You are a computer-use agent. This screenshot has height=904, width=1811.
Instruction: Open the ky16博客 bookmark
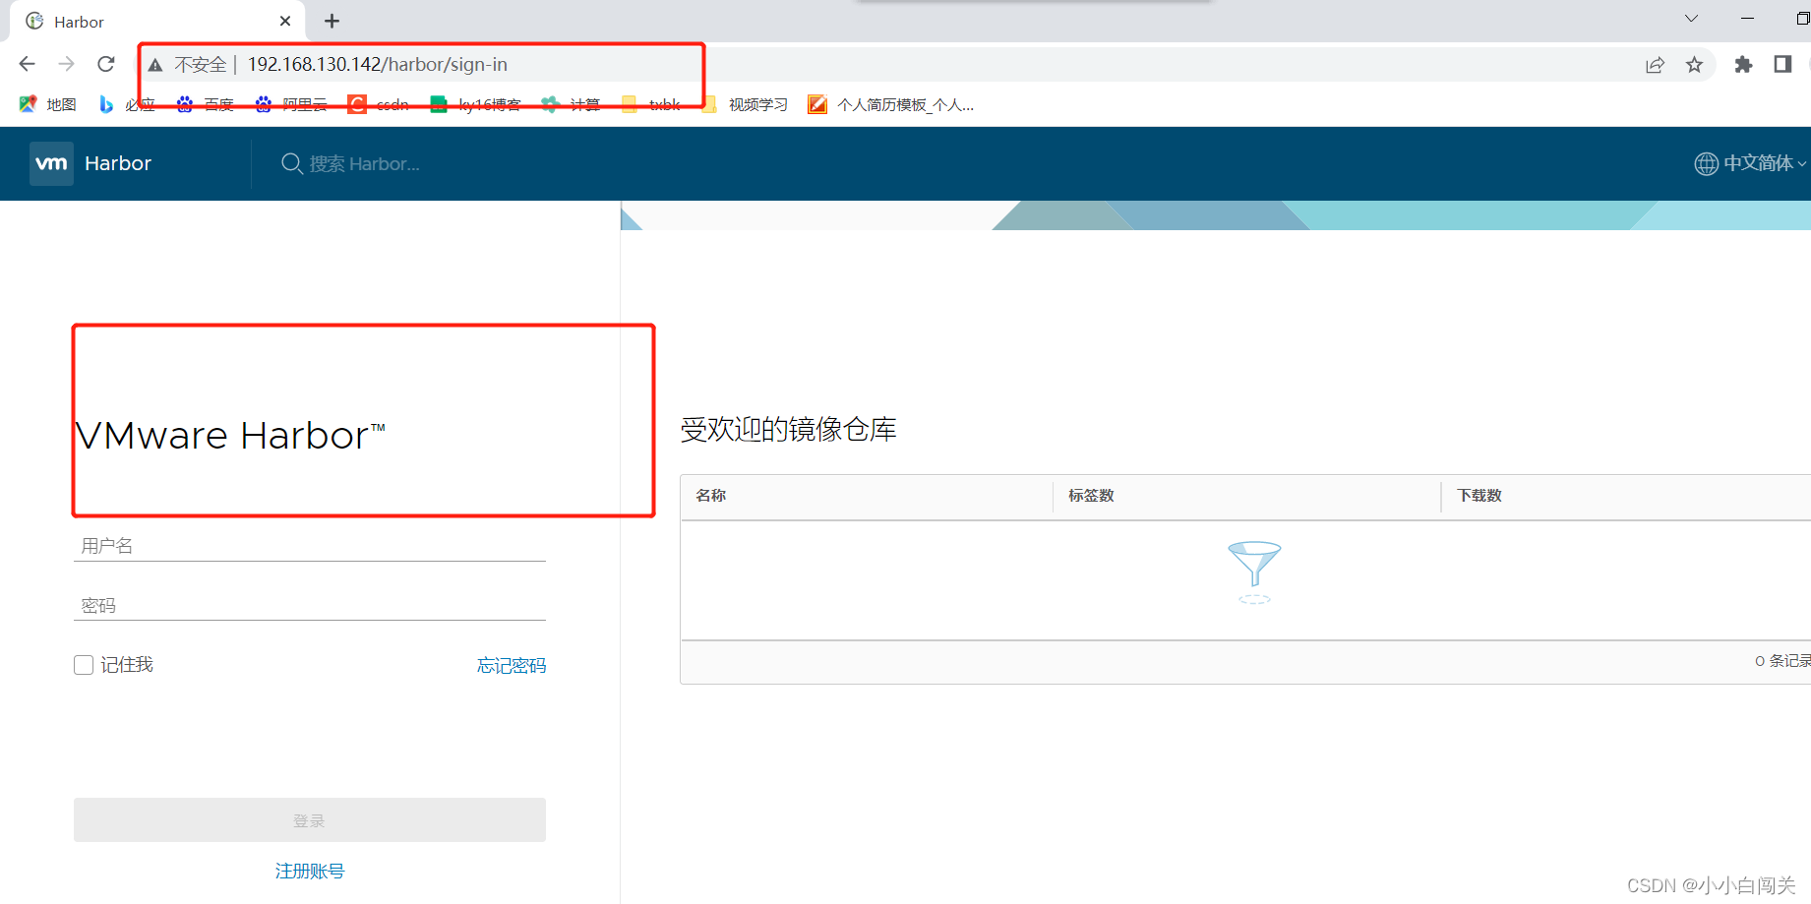coord(476,104)
